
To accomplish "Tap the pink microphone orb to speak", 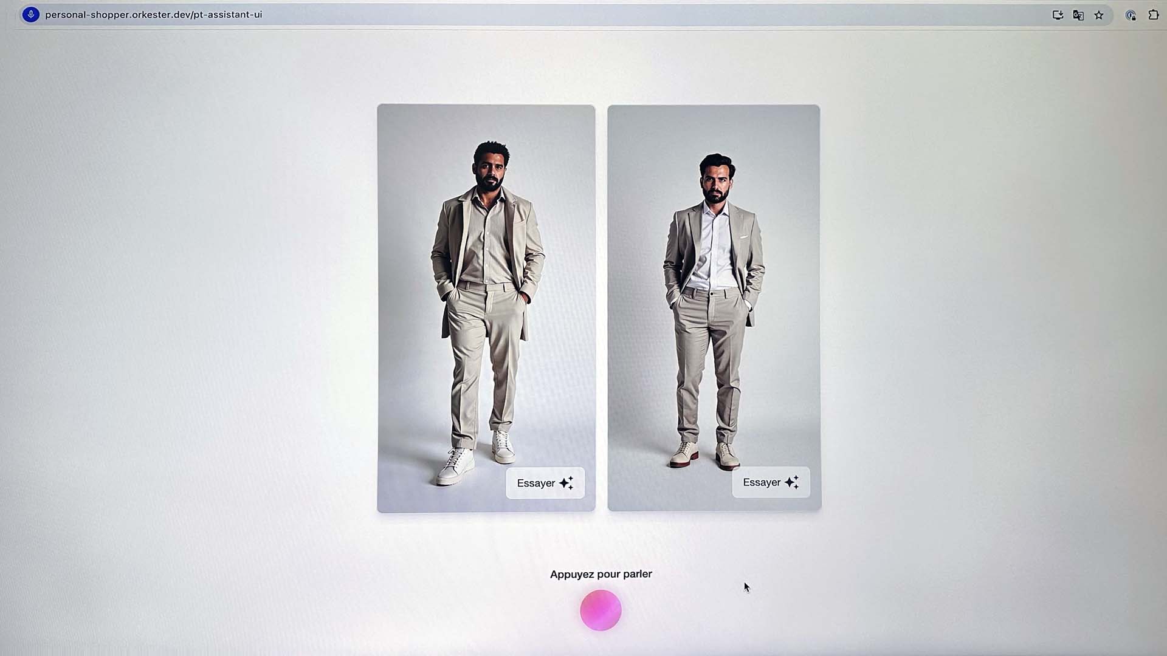I will point(601,610).
